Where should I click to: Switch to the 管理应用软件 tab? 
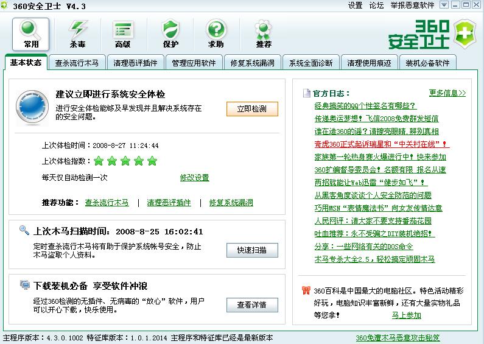[x=194, y=63]
